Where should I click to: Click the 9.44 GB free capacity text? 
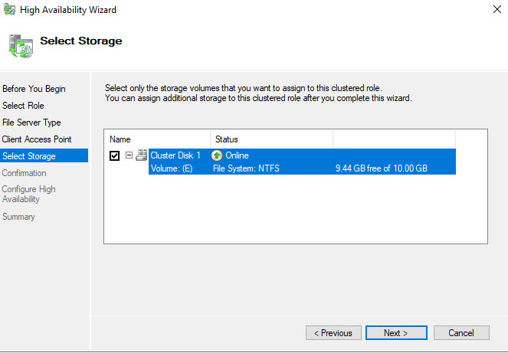(381, 168)
